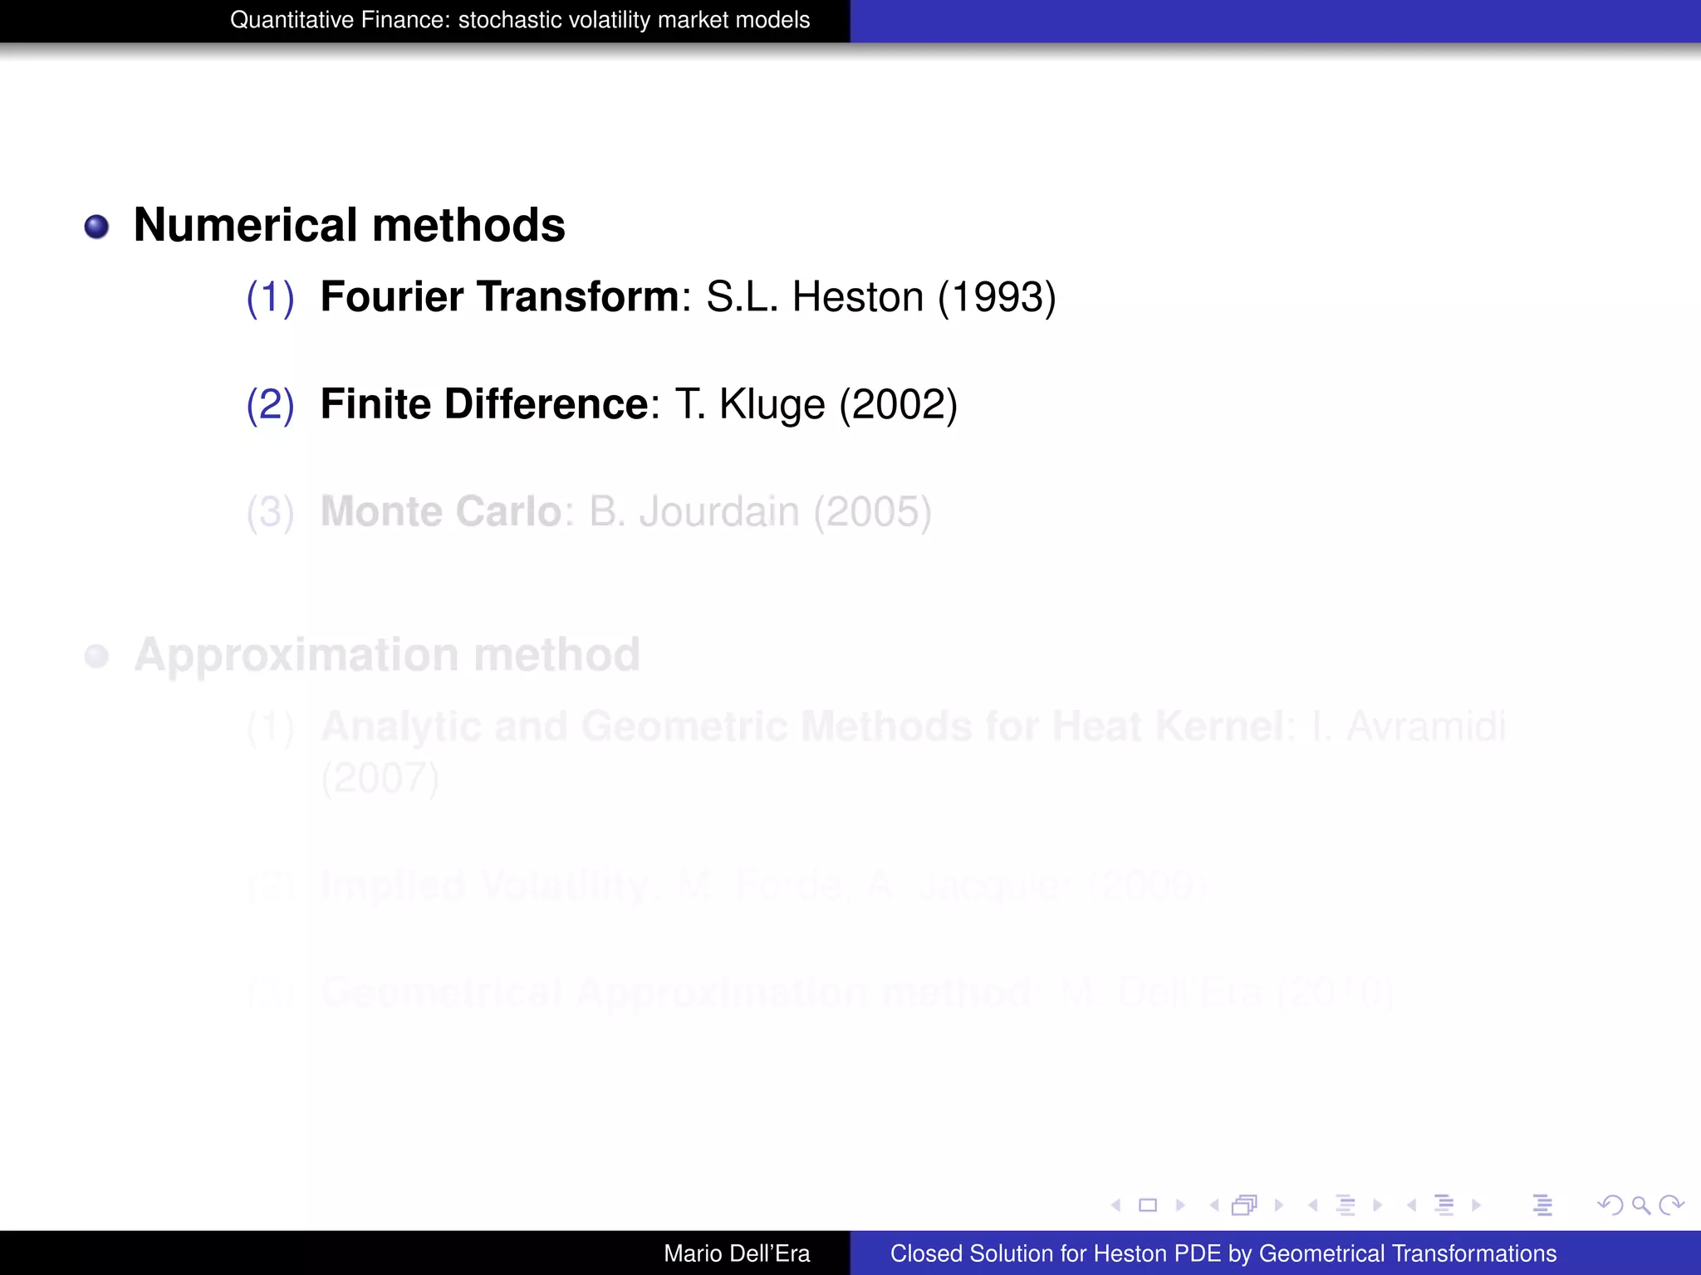1701x1275 pixels.
Task: Click the stacked frames icon
Action: pos(1245,1205)
